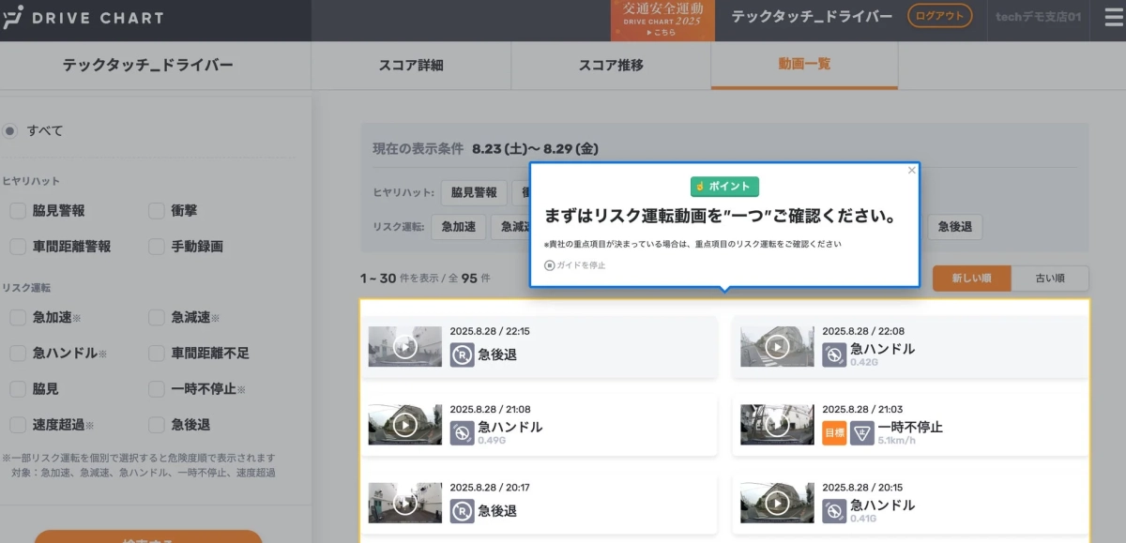Enable the 速度超過 checkbox under リスク運転
Image resolution: width=1126 pixels, height=543 pixels.
tap(16, 425)
